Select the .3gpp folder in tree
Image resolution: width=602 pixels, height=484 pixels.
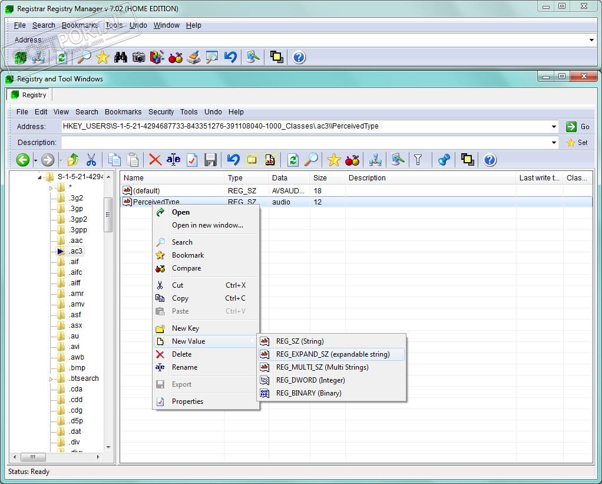(78, 230)
